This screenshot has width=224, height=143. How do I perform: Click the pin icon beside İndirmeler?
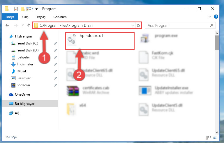55,64
